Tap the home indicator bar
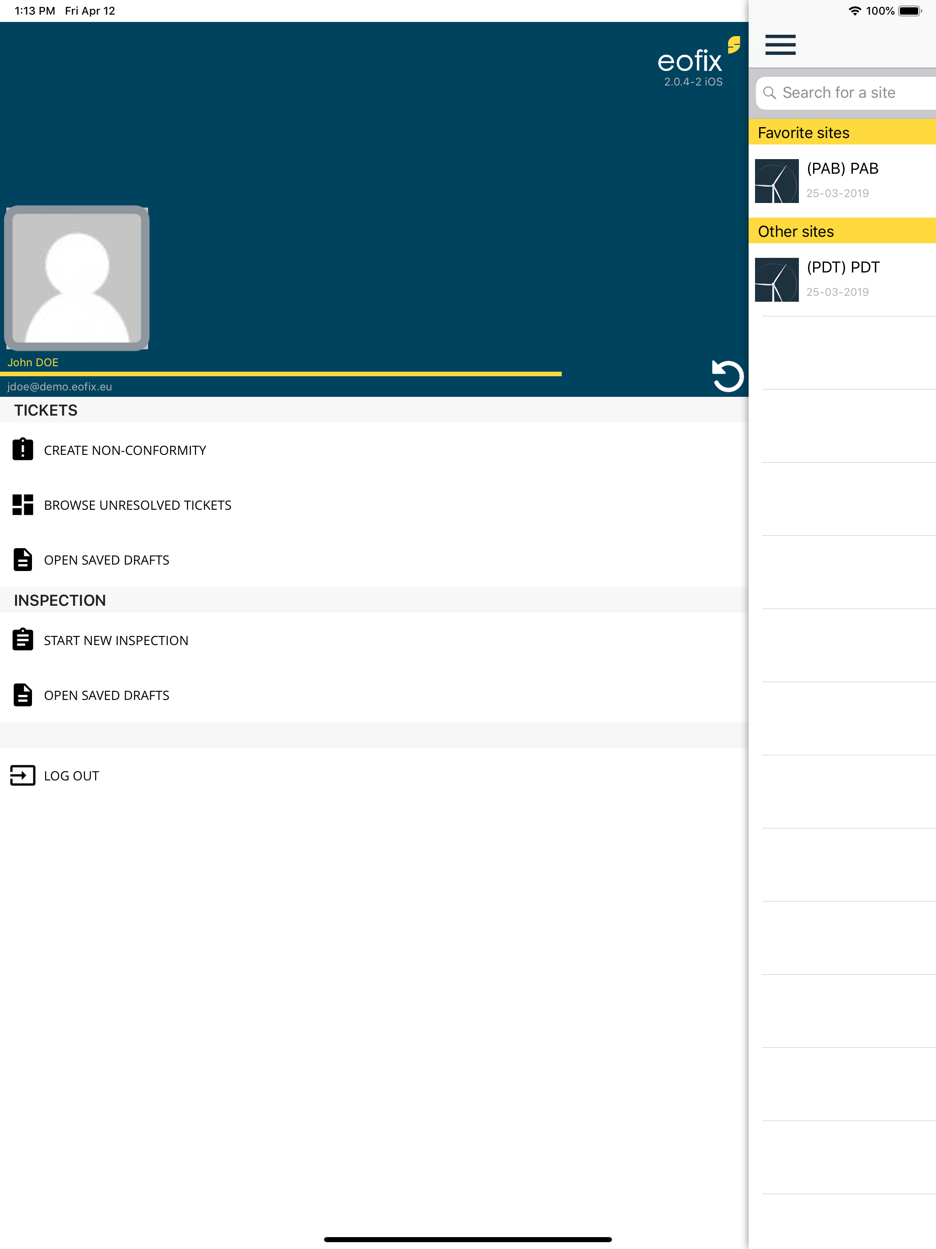Screen dimensions: 936x1249 [468, 1239]
